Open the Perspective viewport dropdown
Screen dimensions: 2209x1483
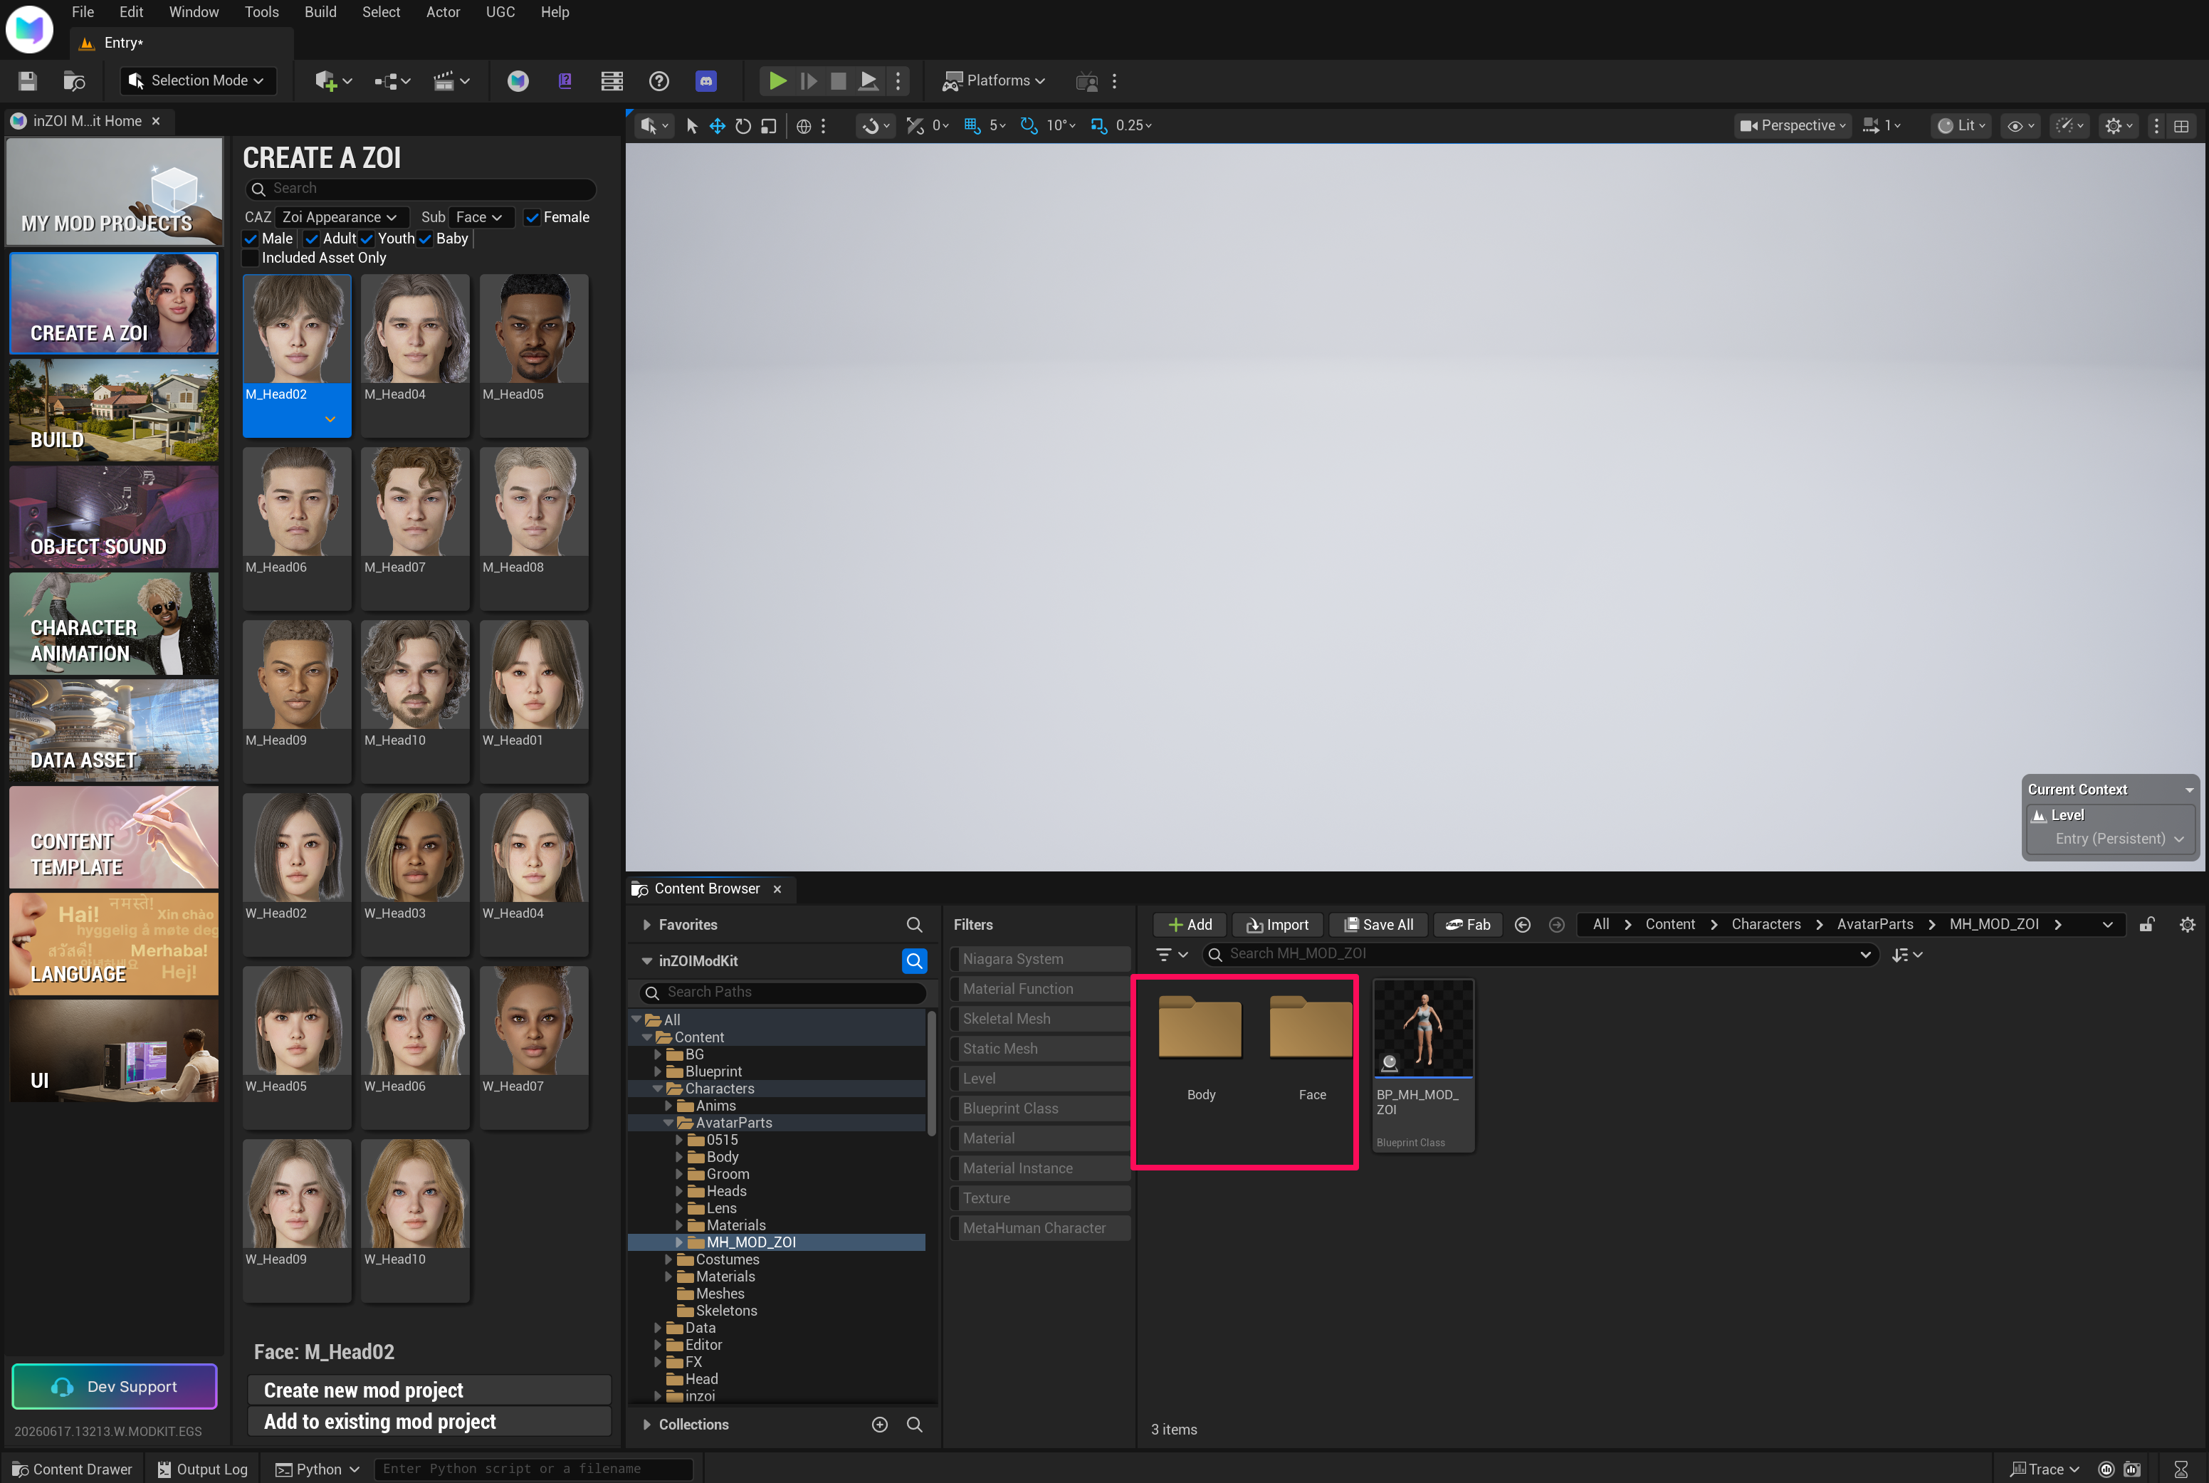[1792, 126]
